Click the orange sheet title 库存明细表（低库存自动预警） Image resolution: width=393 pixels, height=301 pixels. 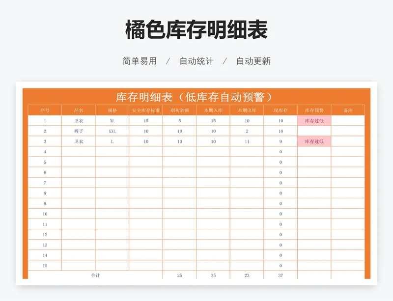(195, 97)
